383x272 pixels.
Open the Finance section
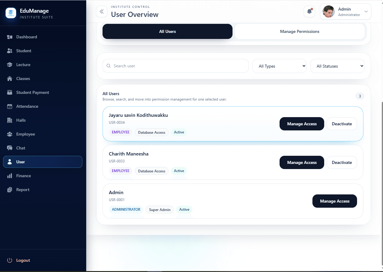23,176
